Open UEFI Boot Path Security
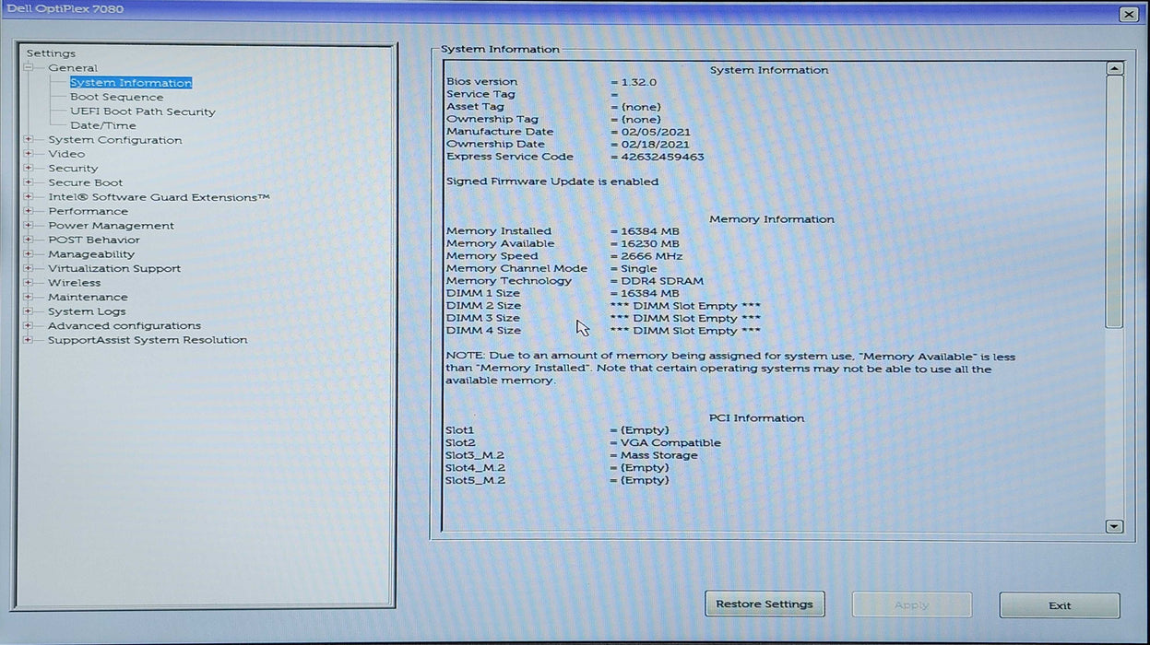1150x645 pixels. tap(142, 111)
